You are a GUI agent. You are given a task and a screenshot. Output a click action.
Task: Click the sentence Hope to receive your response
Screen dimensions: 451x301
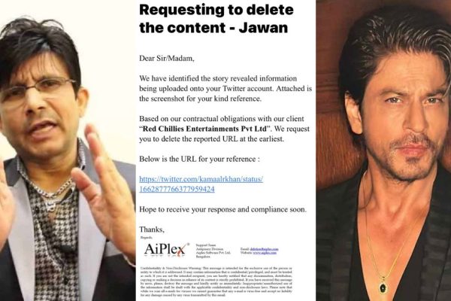click(223, 209)
